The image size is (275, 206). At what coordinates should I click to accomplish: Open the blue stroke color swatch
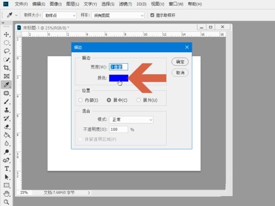119,78
